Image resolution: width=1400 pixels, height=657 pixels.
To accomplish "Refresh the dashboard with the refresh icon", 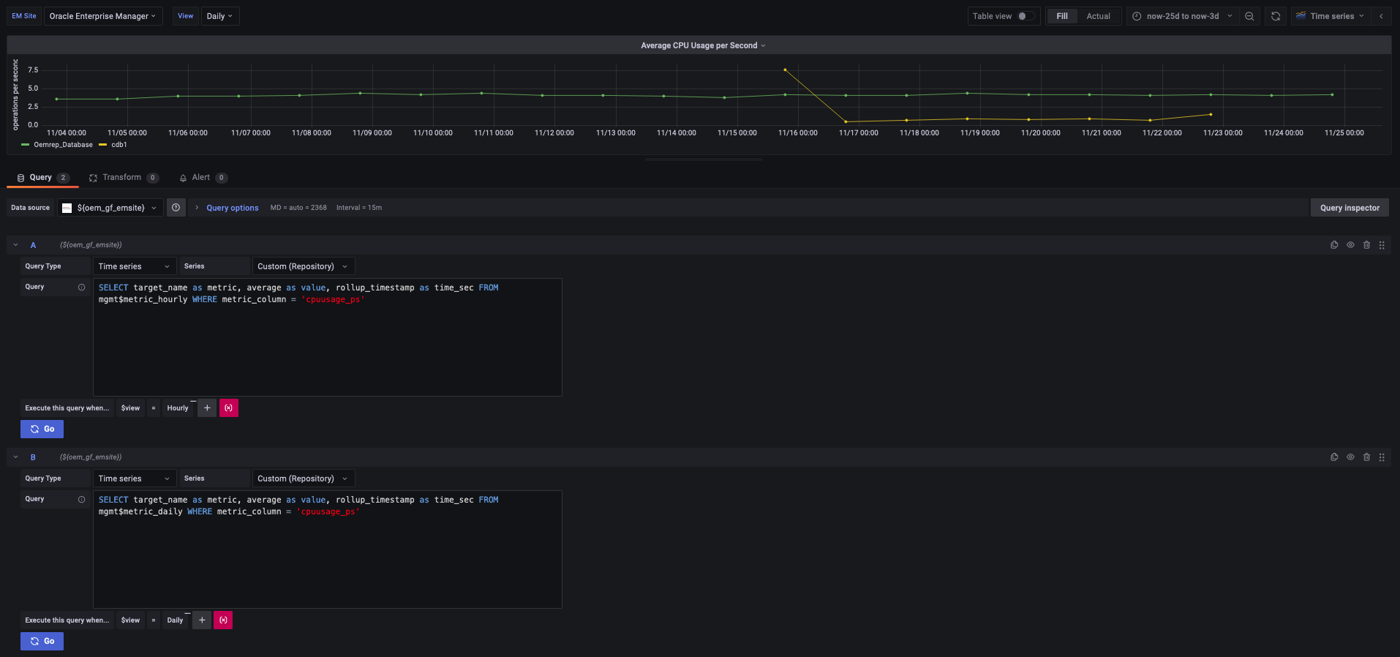I will [1276, 16].
